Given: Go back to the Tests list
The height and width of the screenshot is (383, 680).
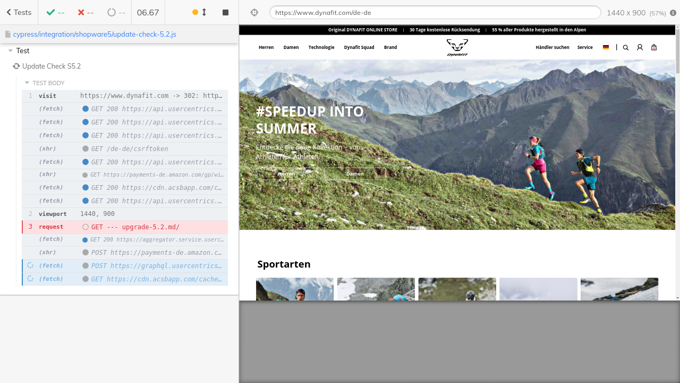Looking at the screenshot, I should (19, 12).
